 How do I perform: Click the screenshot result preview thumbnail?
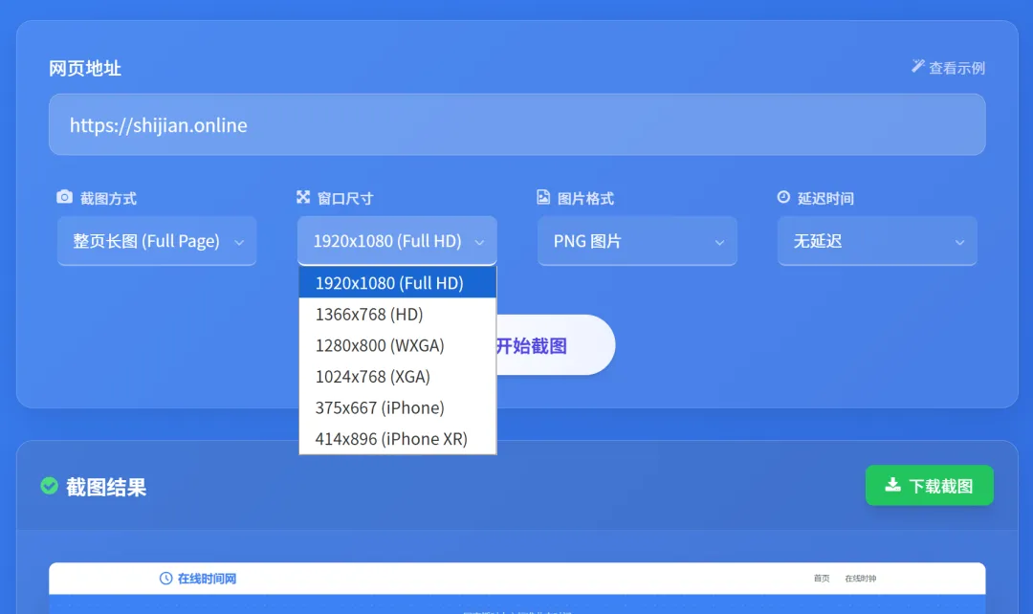517,587
